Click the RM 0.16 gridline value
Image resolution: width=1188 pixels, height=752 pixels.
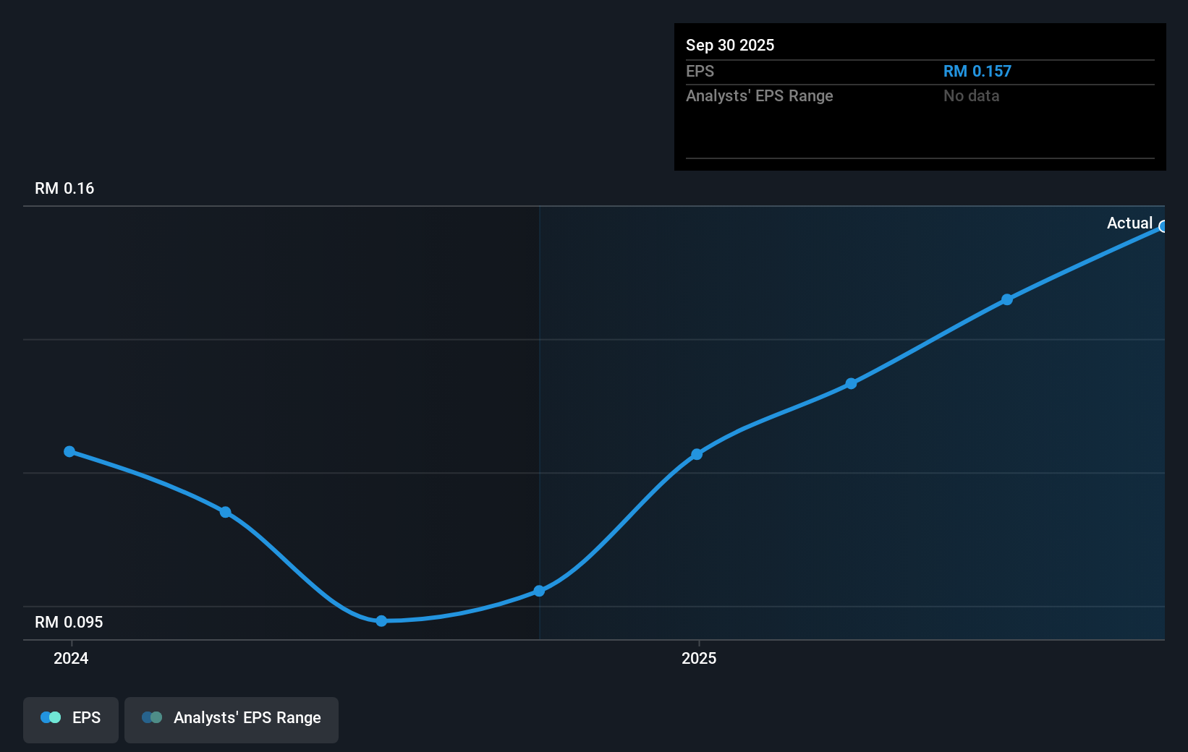point(63,188)
